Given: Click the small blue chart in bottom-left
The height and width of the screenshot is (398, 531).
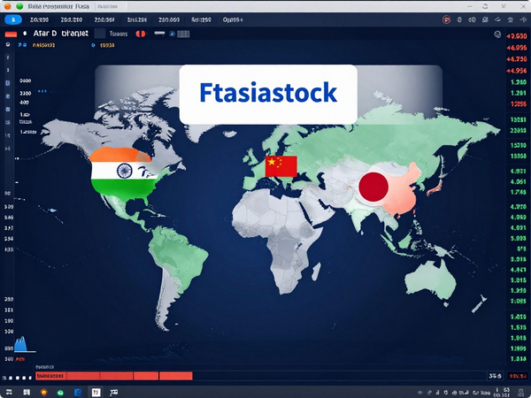Looking at the screenshot, I should click(22, 344).
